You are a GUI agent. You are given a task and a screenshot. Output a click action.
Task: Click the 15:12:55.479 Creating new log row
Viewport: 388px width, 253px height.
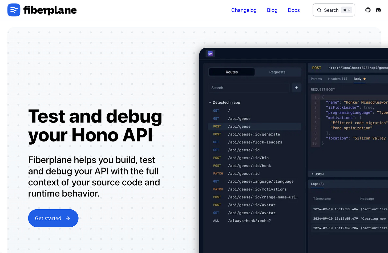point(350,219)
